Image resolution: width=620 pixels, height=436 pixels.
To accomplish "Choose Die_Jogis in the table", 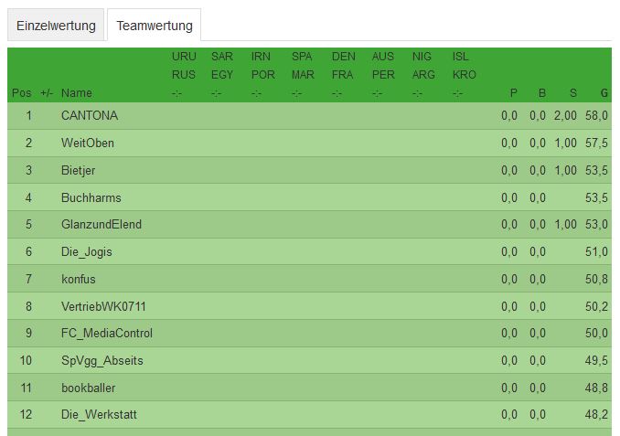I will (x=87, y=251).
